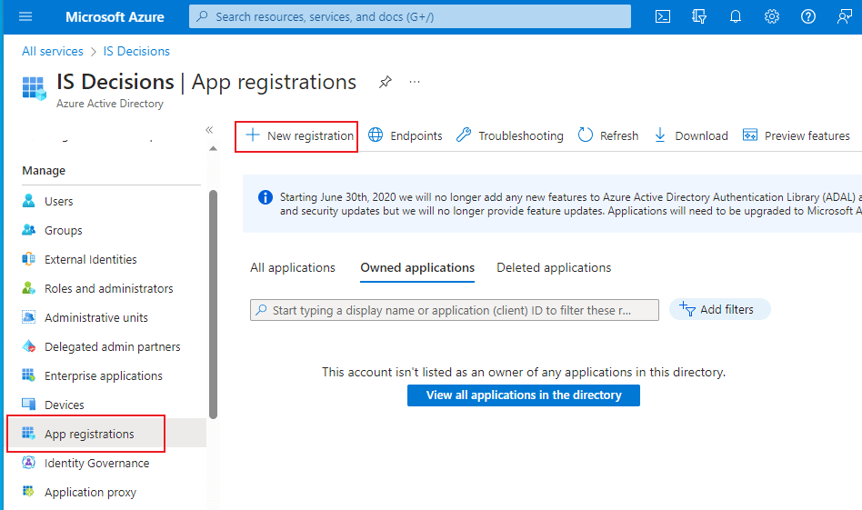Open the more options ellipsis beside title
The height and width of the screenshot is (510, 862).
[415, 82]
